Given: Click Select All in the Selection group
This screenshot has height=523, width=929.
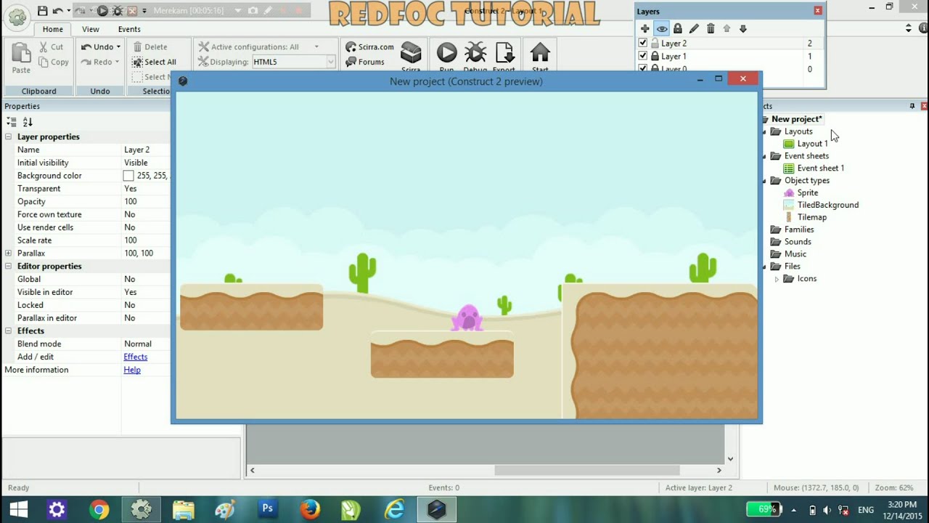Looking at the screenshot, I should [154, 62].
